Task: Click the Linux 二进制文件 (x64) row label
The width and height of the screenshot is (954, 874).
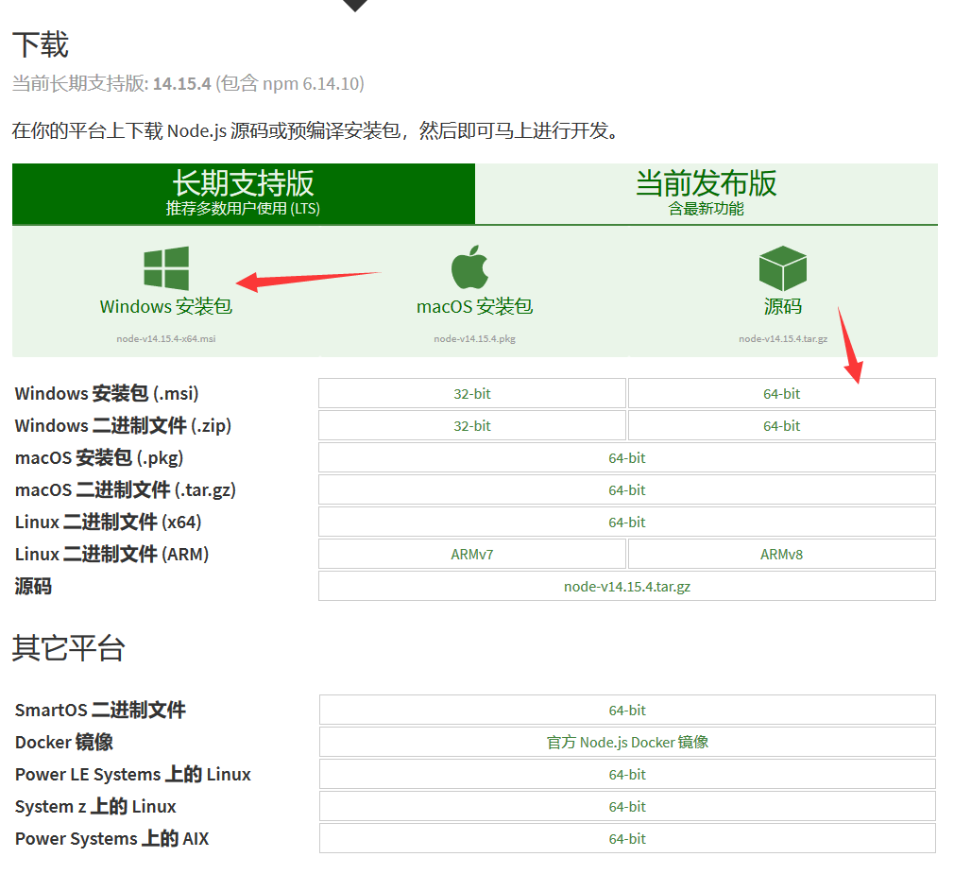Action: pos(109,523)
